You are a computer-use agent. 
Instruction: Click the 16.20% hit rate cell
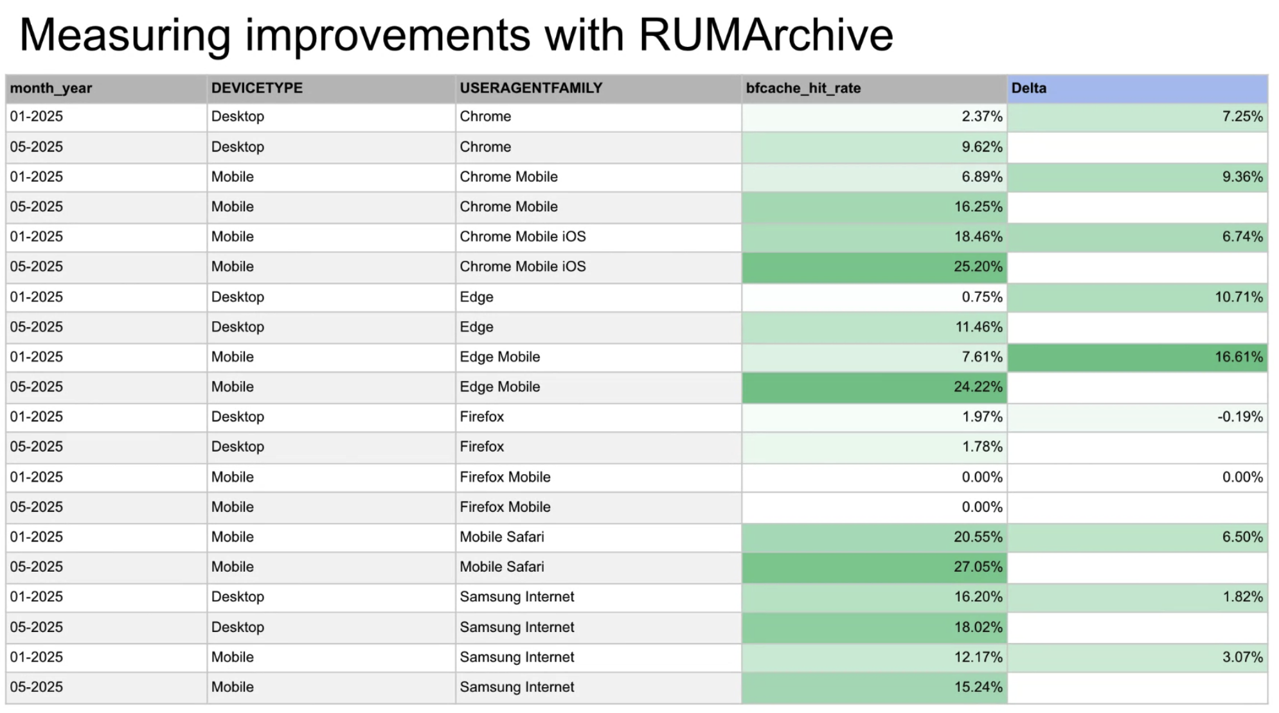(874, 597)
